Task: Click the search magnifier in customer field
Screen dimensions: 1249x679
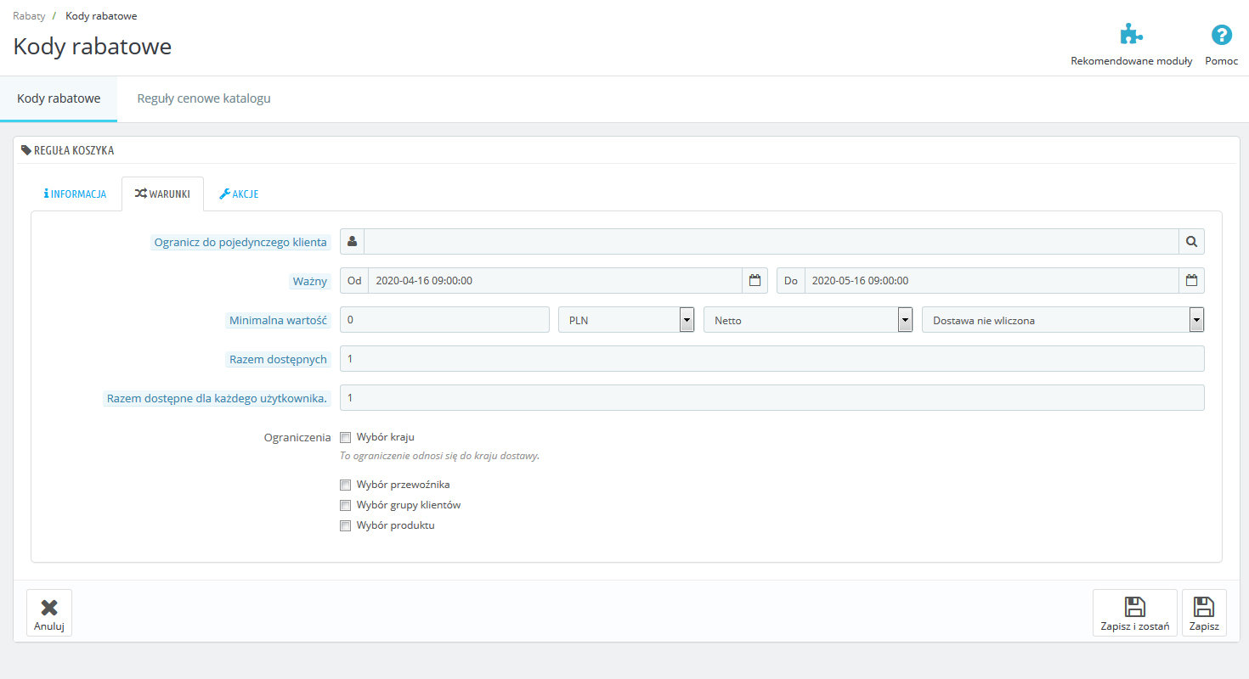Action: point(1191,242)
